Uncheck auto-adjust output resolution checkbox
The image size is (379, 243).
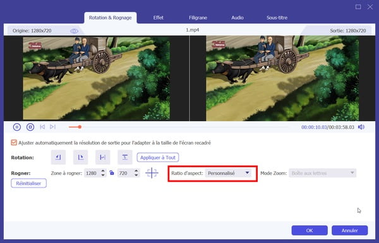click(14, 143)
